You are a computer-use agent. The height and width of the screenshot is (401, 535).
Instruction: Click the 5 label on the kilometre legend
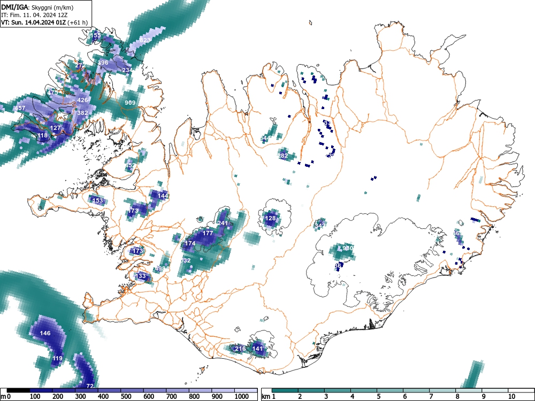tap(378, 397)
